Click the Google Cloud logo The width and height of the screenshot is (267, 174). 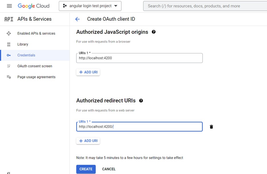click(x=34, y=6)
